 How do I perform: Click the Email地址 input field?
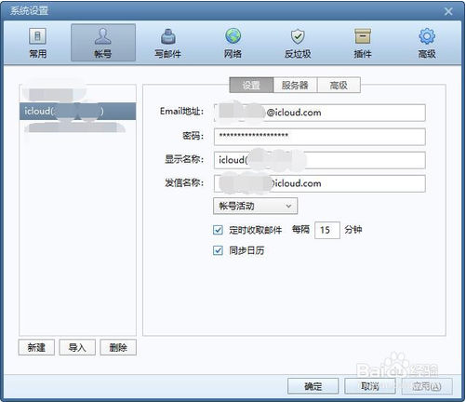click(x=320, y=113)
